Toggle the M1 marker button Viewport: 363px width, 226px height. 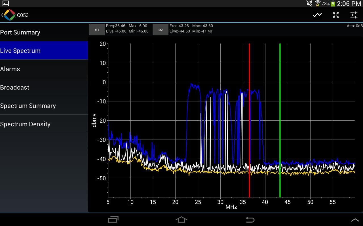pos(97,30)
